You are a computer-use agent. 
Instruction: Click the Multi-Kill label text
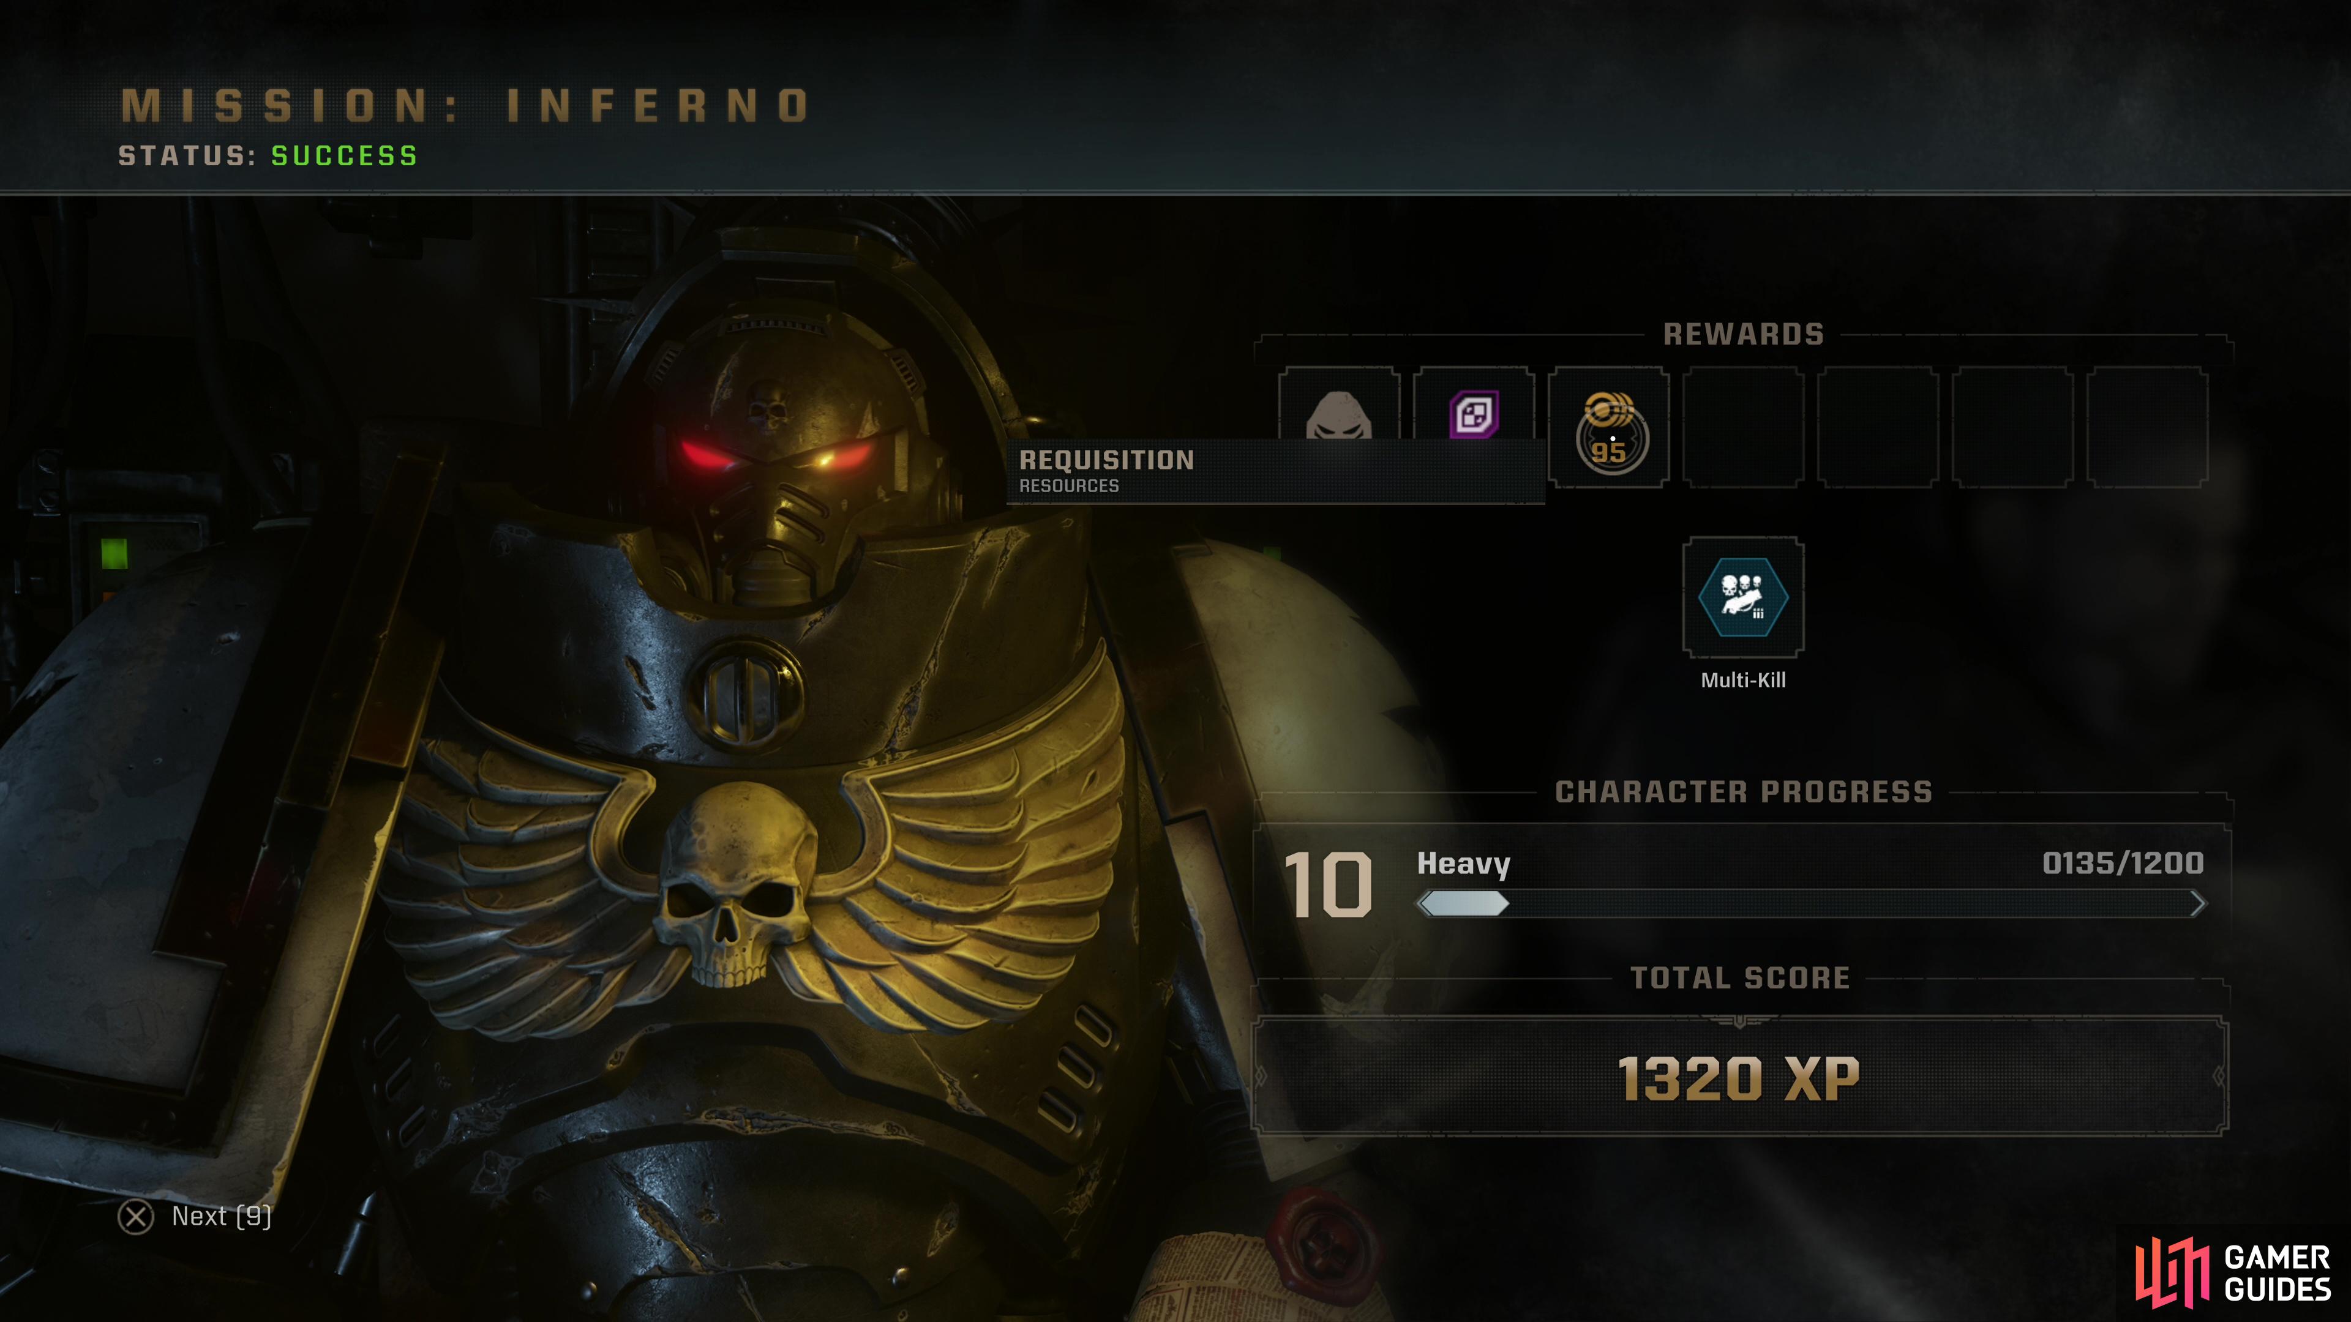[x=1743, y=680]
